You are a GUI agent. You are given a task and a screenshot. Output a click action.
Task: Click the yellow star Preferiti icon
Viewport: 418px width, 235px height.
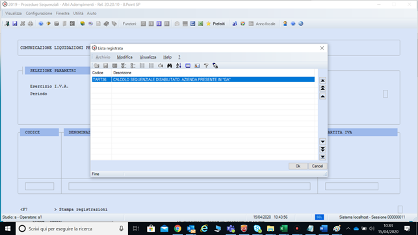pos(209,24)
